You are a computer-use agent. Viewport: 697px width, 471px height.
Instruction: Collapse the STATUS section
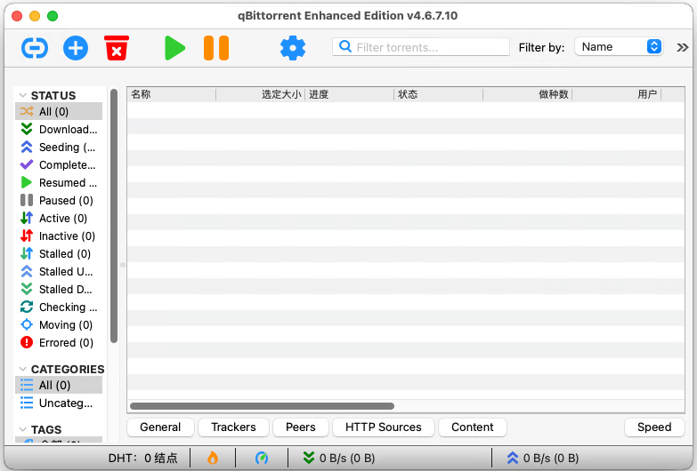(x=23, y=95)
